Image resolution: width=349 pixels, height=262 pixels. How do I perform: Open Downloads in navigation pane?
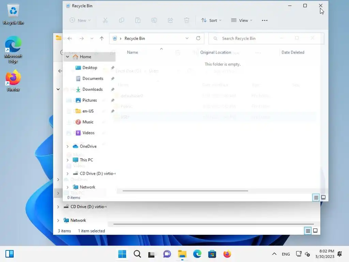tap(93, 89)
